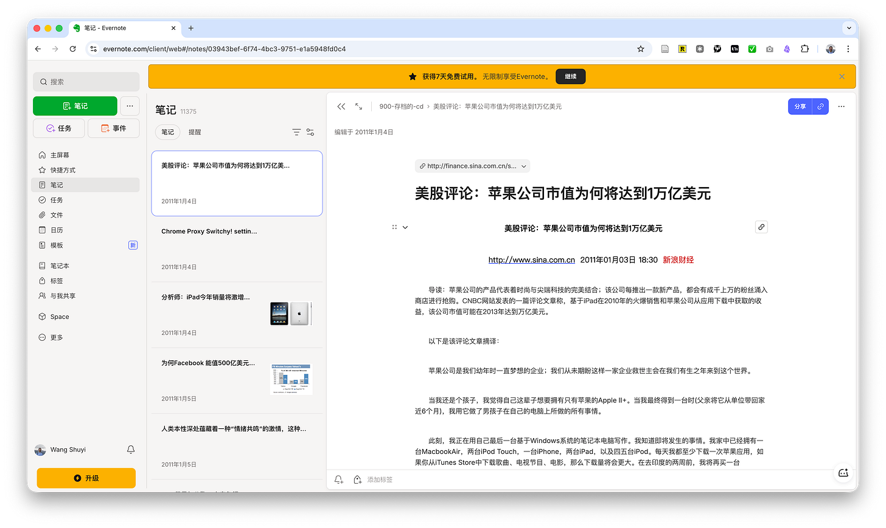Collapse the article block chevron
The image size is (886, 528).
(405, 227)
